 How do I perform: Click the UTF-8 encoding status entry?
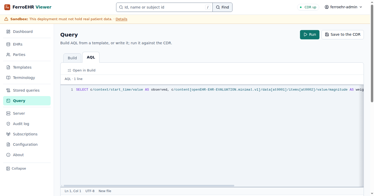(90, 191)
